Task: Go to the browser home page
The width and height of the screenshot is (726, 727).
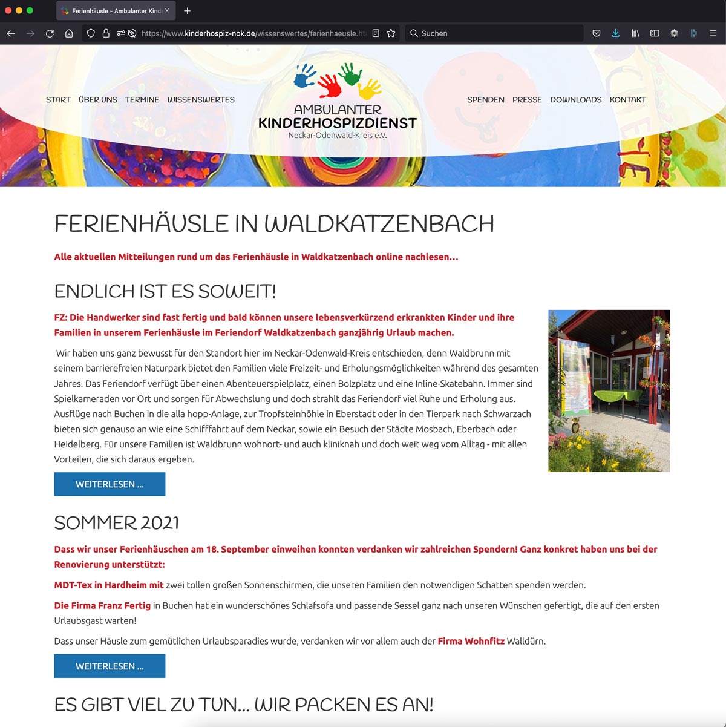Action: tap(69, 33)
